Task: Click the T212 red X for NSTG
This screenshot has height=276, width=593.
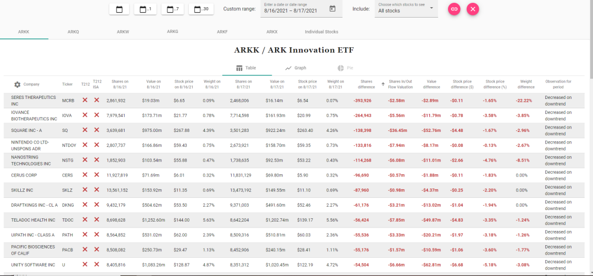Action: 85,160
